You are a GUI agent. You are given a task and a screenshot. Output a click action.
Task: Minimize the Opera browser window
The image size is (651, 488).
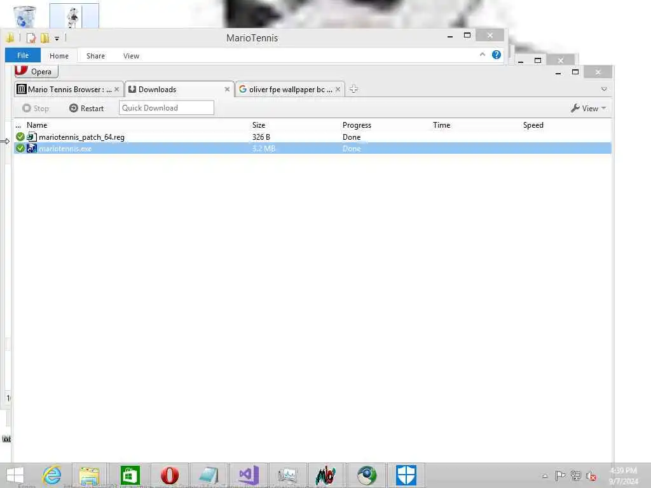pyautogui.click(x=558, y=72)
